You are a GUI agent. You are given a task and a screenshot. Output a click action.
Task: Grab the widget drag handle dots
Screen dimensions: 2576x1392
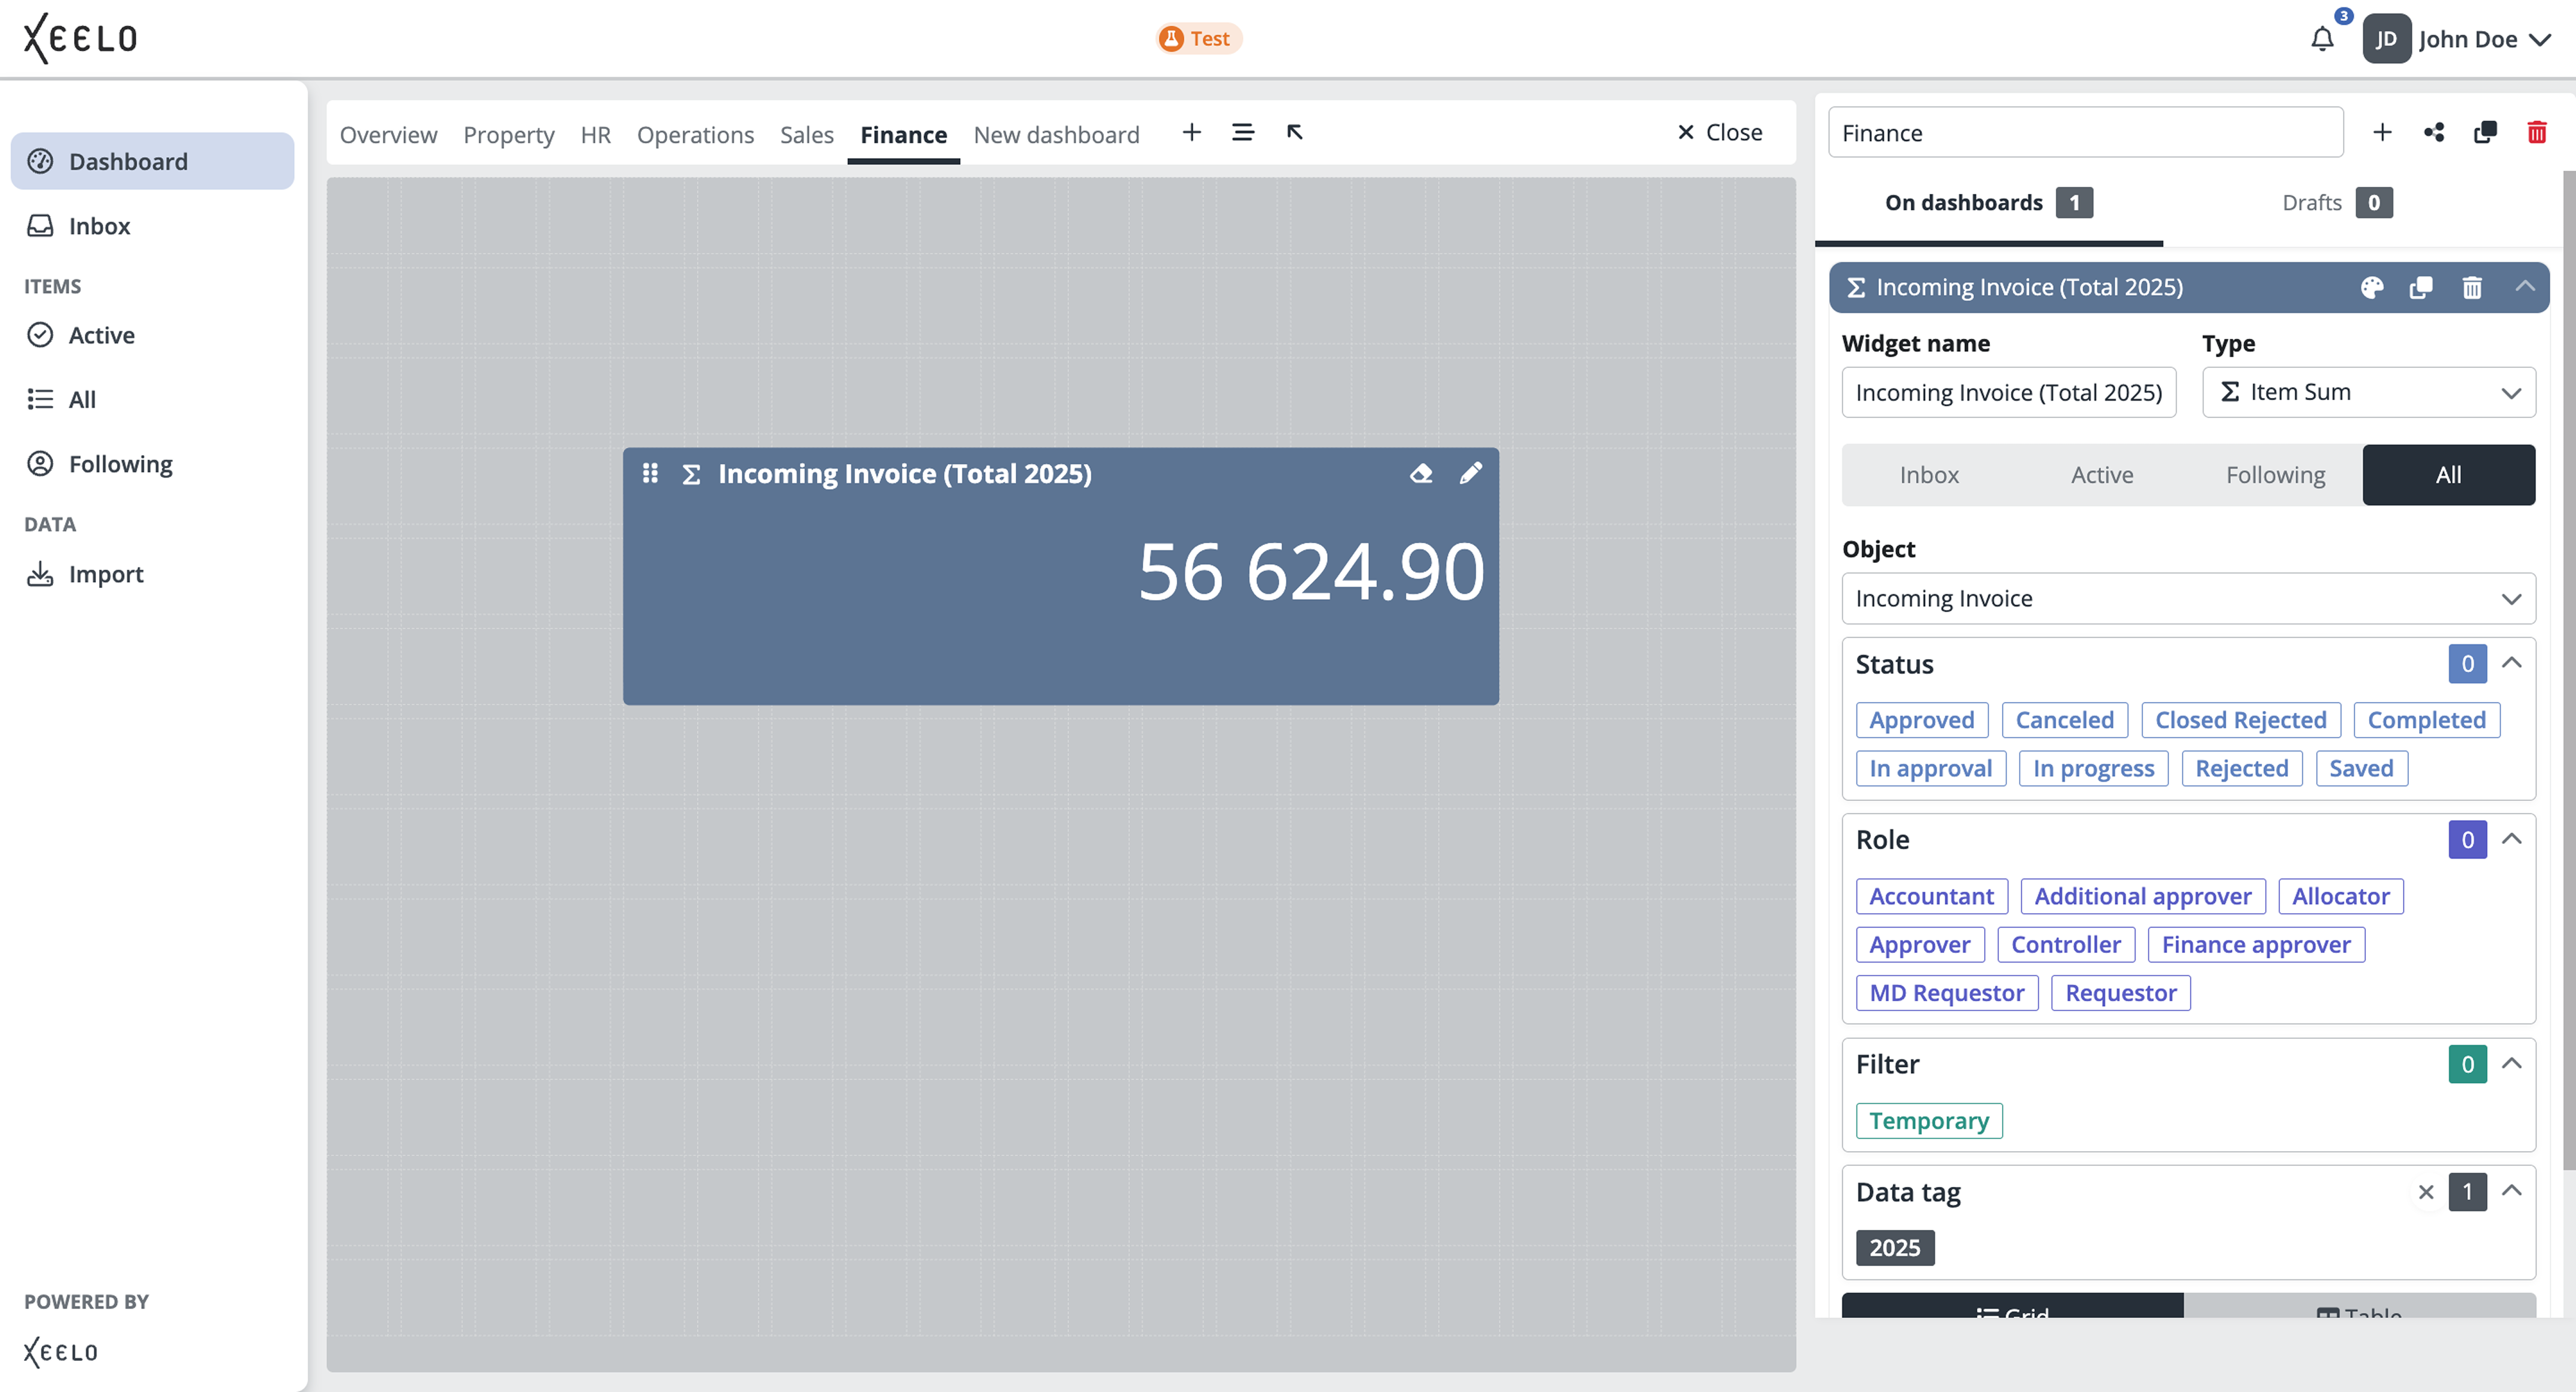(x=650, y=474)
